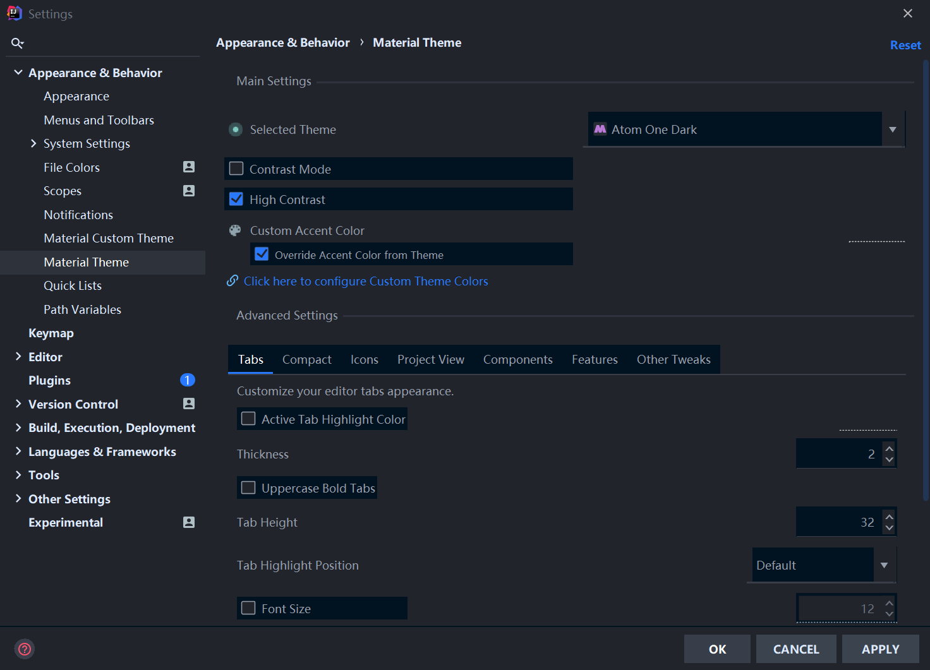The image size is (930, 670).
Task: Uncheck the High Contrast checkbox
Action: [236, 199]
